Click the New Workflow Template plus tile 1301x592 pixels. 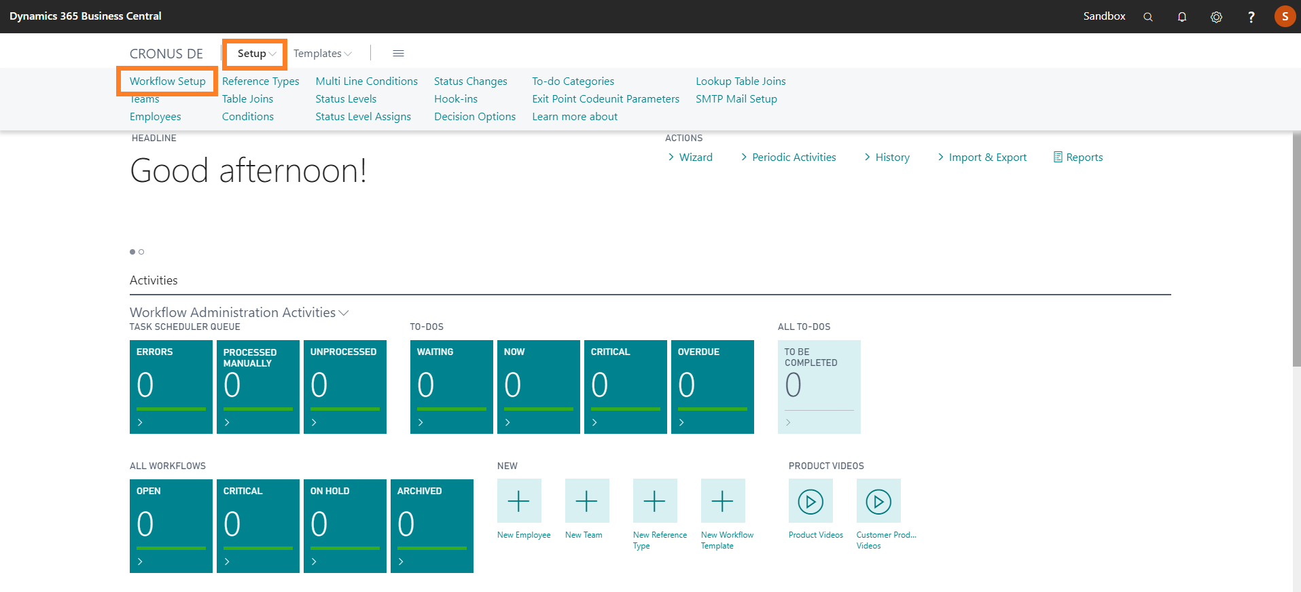pos(723,501)
